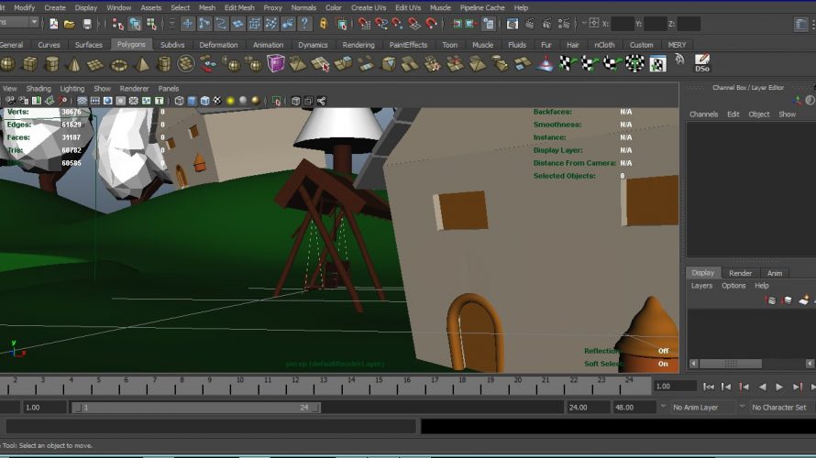Image resolution: width=816 pixels, height=458 pixels.
Task: Open the Edit Mesh menu
Action: coord(239,7)
